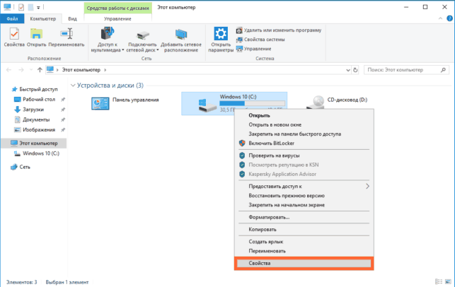Switch to the Компьютер tab
Screen dimensions: 455x287
[43, 18]
